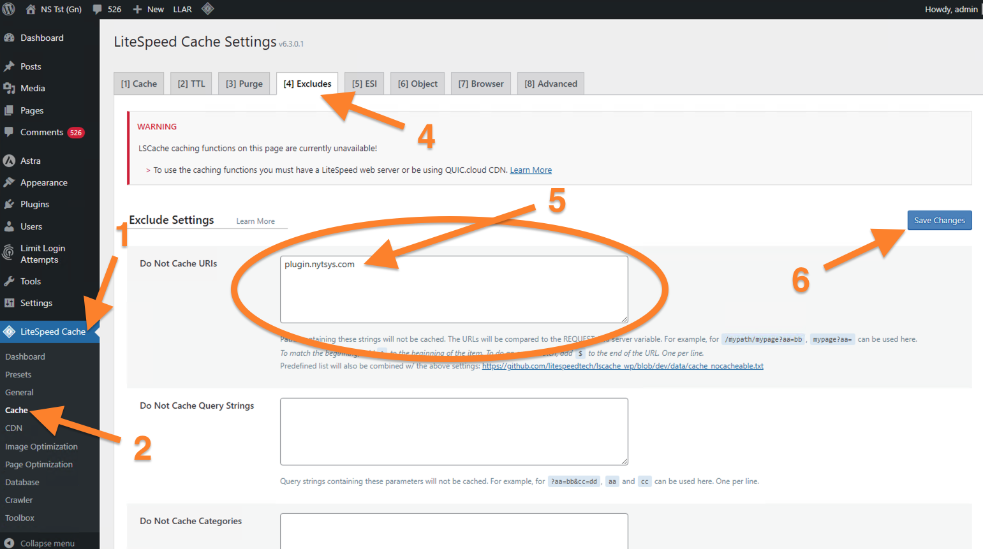Click the Astra theme logo icon

tap(9, 161)
